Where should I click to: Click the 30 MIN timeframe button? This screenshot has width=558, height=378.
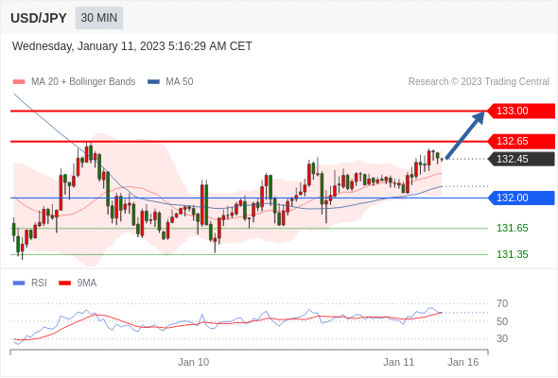[x=99, y=18]
